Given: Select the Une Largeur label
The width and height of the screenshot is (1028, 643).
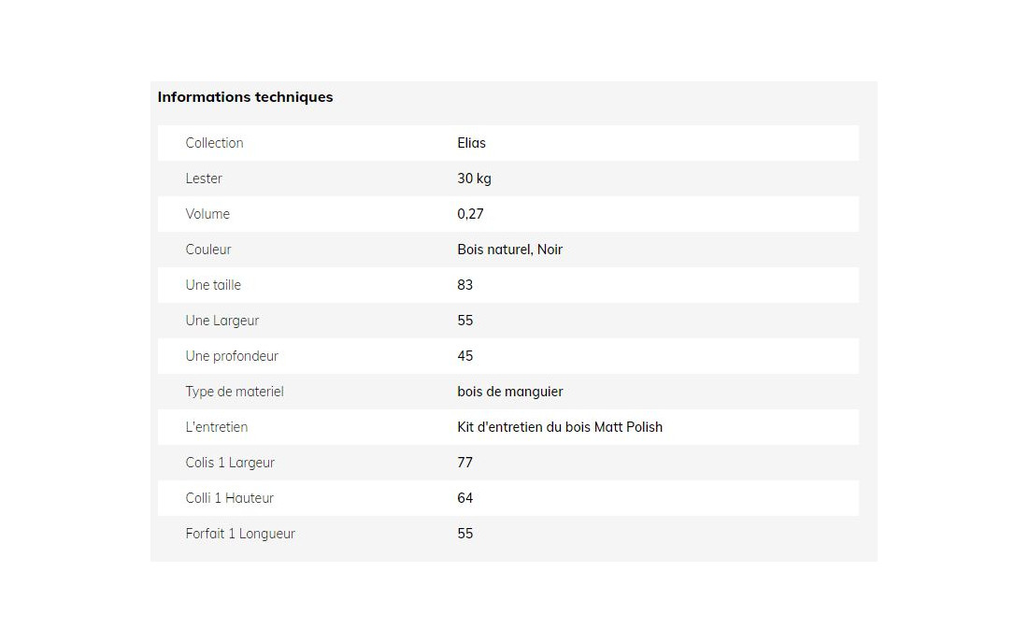Looking at the screenshot, I should click(222, 321).
